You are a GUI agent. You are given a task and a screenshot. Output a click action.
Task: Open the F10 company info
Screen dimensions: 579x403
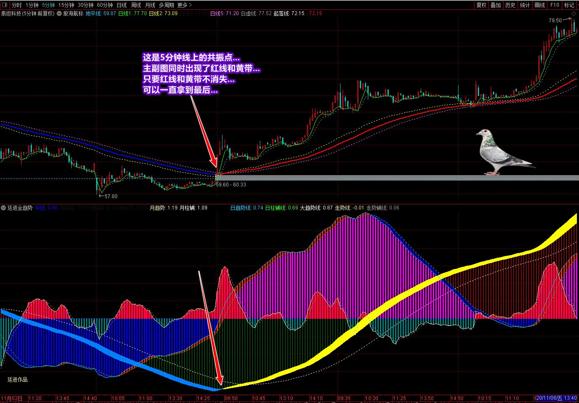[x=555, y=5]
